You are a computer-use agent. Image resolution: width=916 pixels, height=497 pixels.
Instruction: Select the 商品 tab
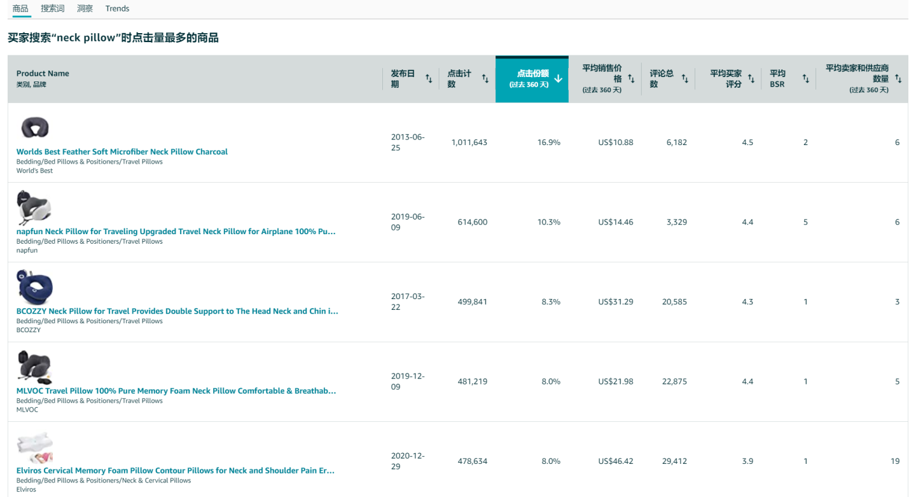coord(20,8)
